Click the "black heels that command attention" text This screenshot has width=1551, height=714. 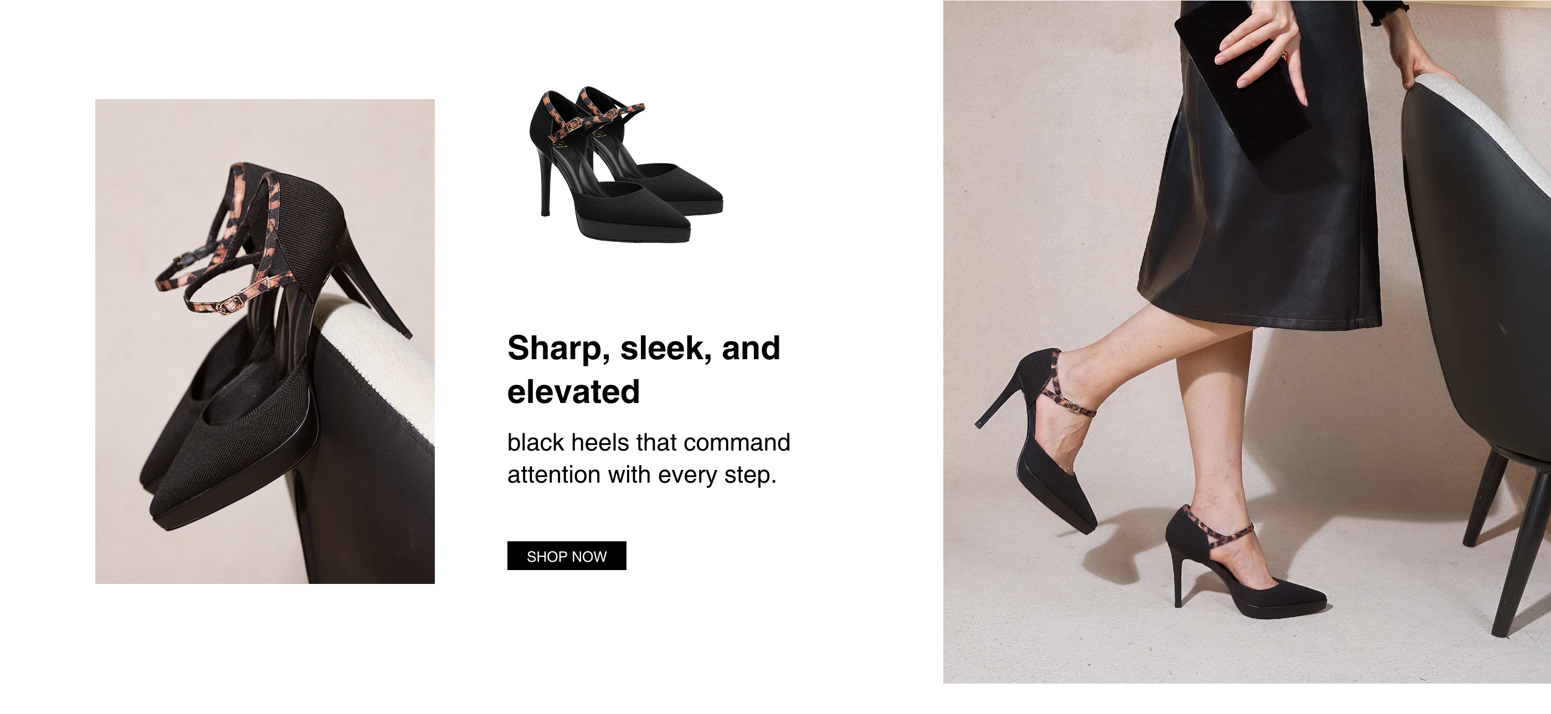(x=648, y=458)
